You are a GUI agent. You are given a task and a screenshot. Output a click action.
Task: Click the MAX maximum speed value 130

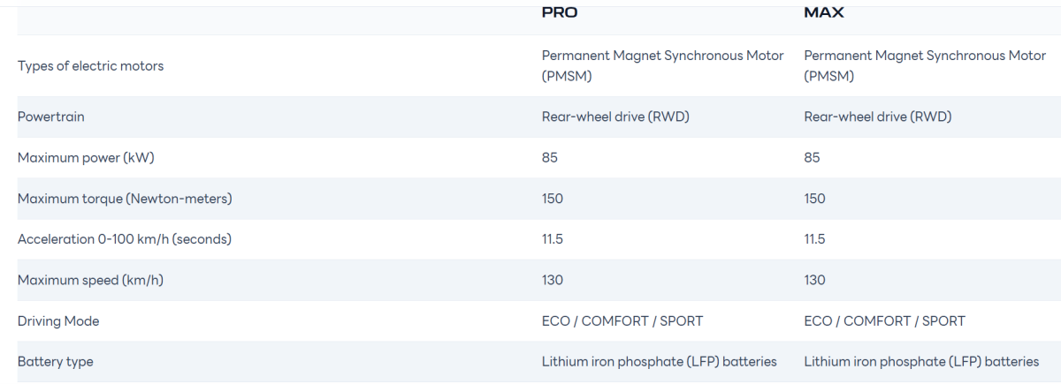coord(815,281)
